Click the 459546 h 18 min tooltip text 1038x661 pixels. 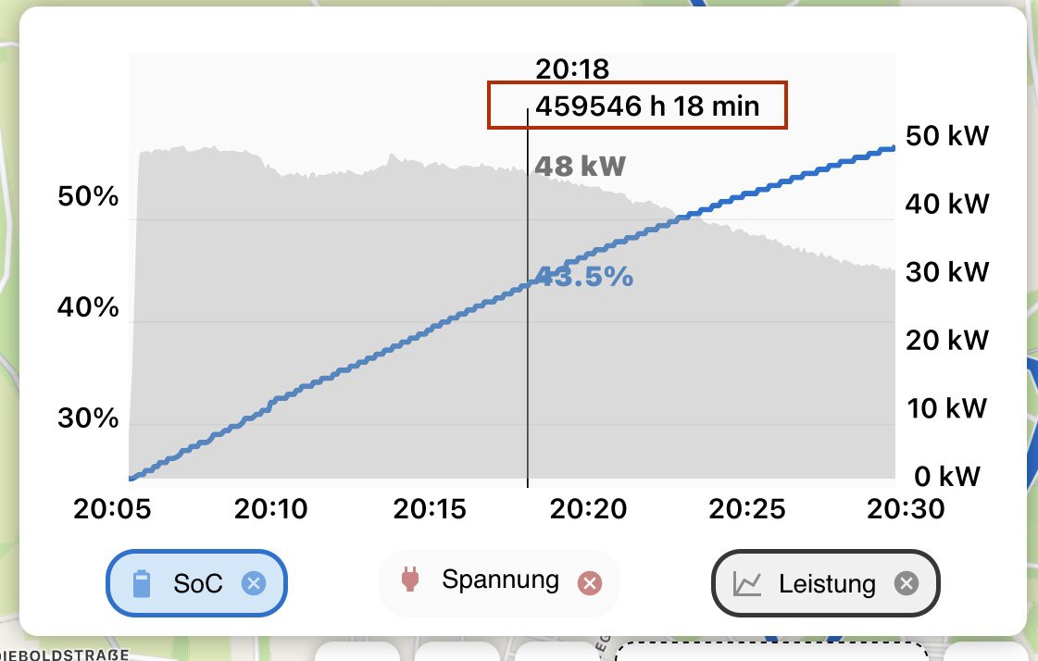coord(647,106)
